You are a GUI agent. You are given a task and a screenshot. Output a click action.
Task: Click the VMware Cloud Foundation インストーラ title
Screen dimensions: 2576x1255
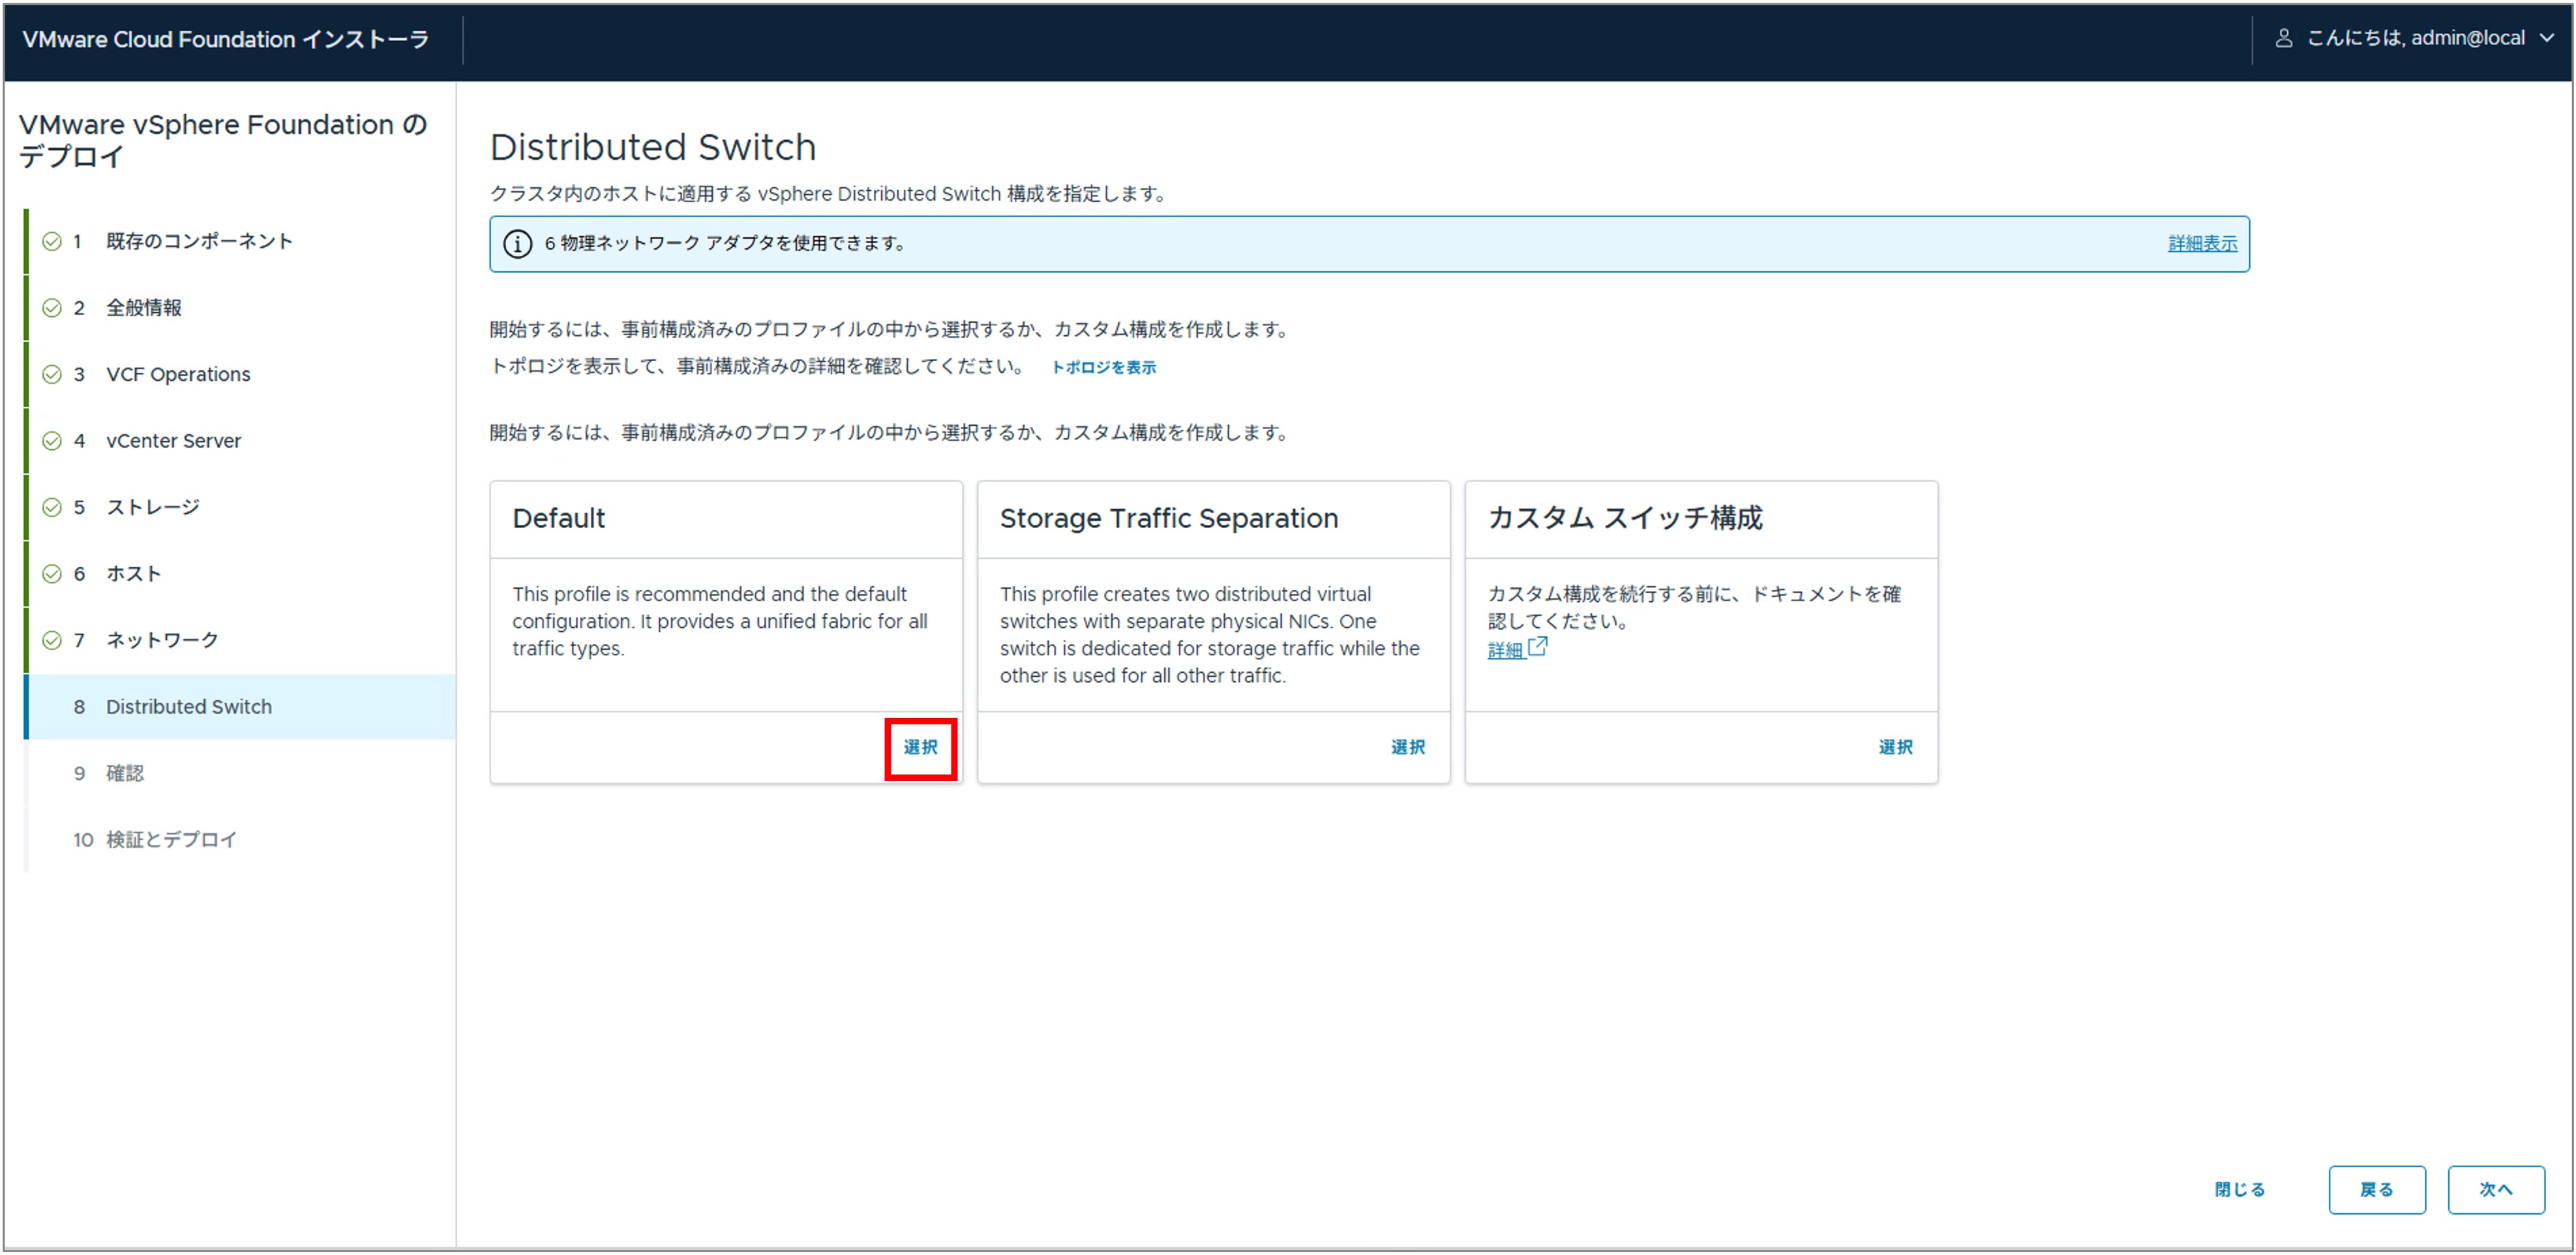226,40
